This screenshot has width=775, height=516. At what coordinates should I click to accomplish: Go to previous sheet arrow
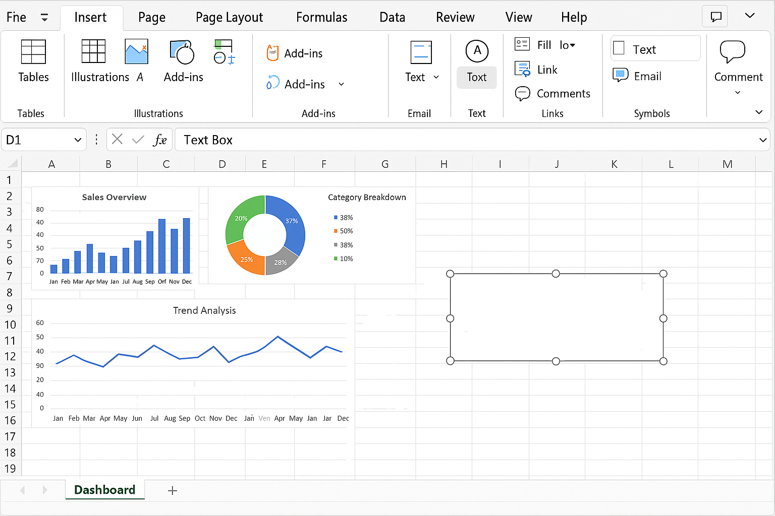coord(22,490)
